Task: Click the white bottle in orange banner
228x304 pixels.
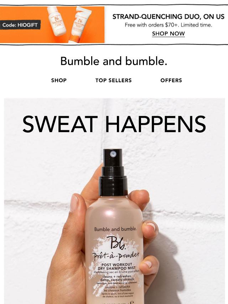Action: 57,21
